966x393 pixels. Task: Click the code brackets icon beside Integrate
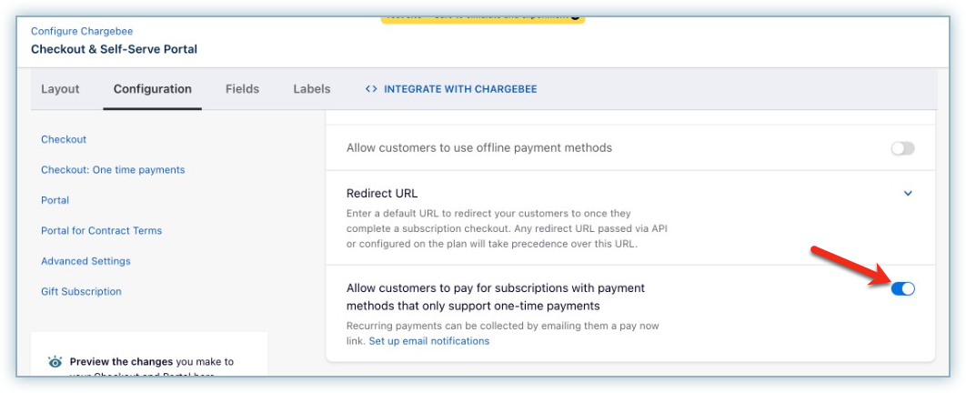tap(371, 89)
